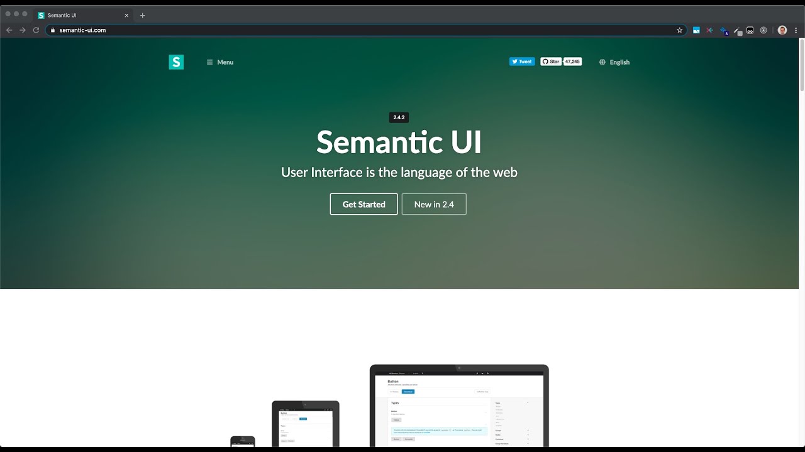The height and width of the screenshot is (452, 805).
Task: Click the tablet mockup preview image
Action: pyautogui.click(x=306, y=424)
